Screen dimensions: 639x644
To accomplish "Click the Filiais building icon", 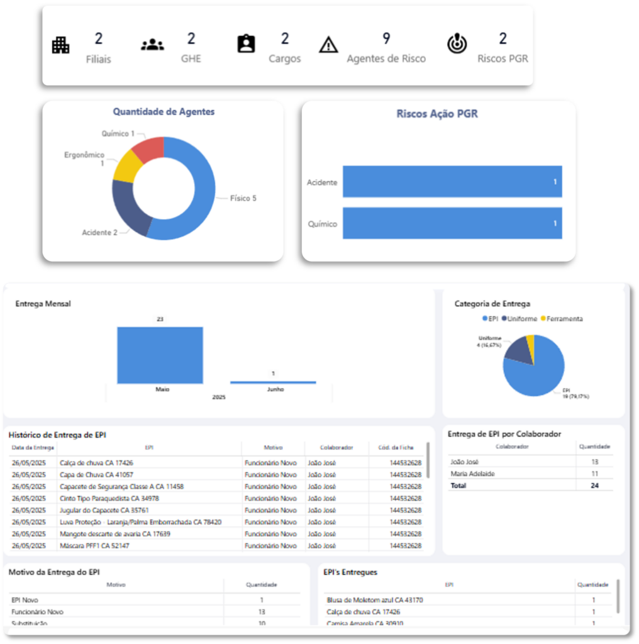I will coord(60,45).
